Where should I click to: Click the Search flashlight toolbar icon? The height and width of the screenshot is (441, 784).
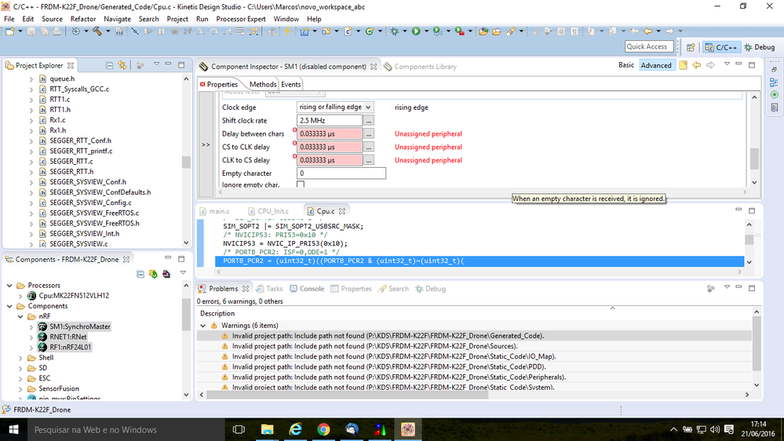pyautogui.click(x=510, y=31)
